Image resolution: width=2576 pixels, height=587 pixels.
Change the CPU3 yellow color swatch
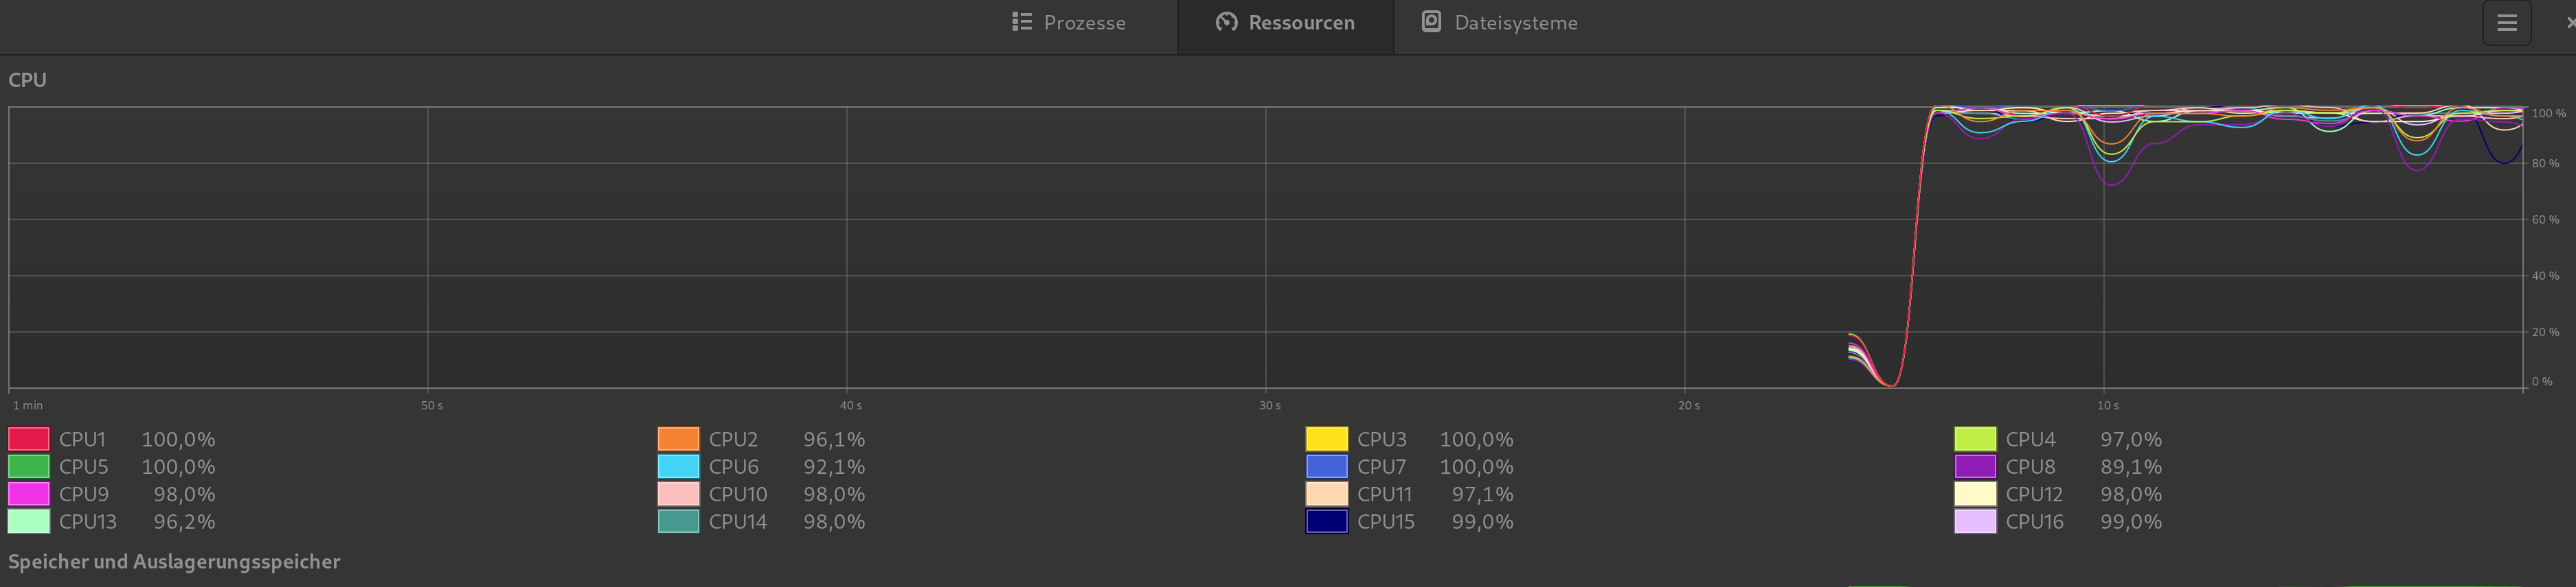point(1327,440)
